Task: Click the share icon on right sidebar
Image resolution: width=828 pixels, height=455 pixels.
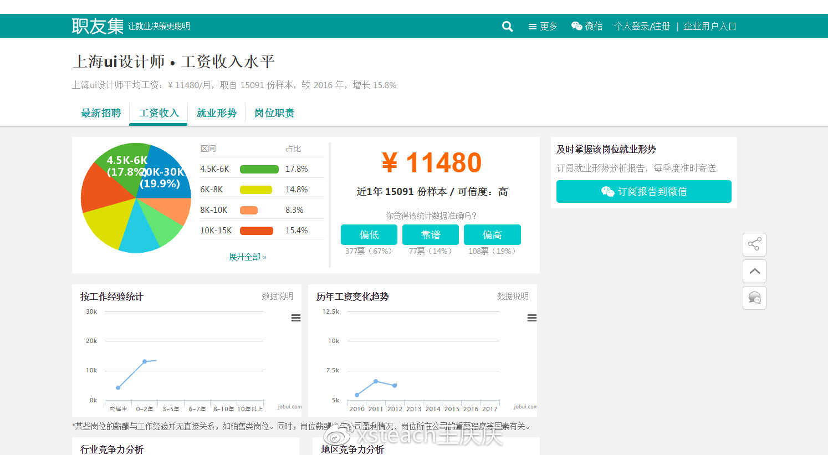Action: [754, 244]
